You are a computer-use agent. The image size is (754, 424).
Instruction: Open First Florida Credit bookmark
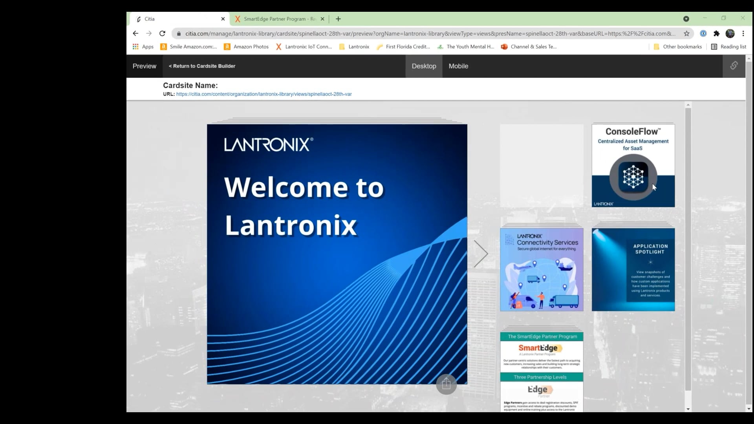click(403, 46)
